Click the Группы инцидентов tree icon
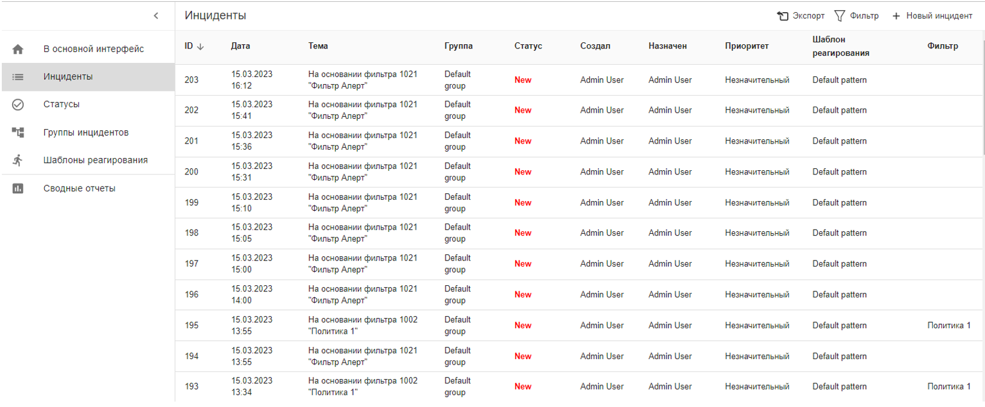Screen dimensions: 985x407 18,133
